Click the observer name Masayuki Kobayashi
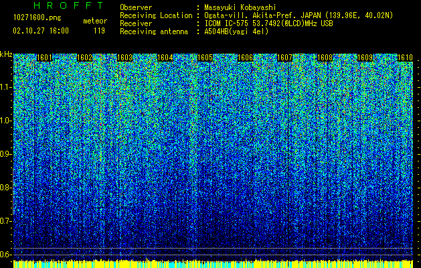This screenshot has width=421, height=268. (240, 7)
